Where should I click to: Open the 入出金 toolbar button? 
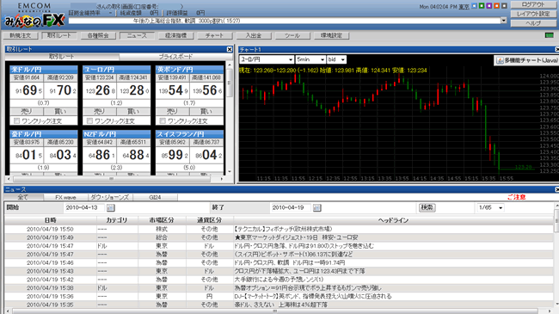pos(254,35)
